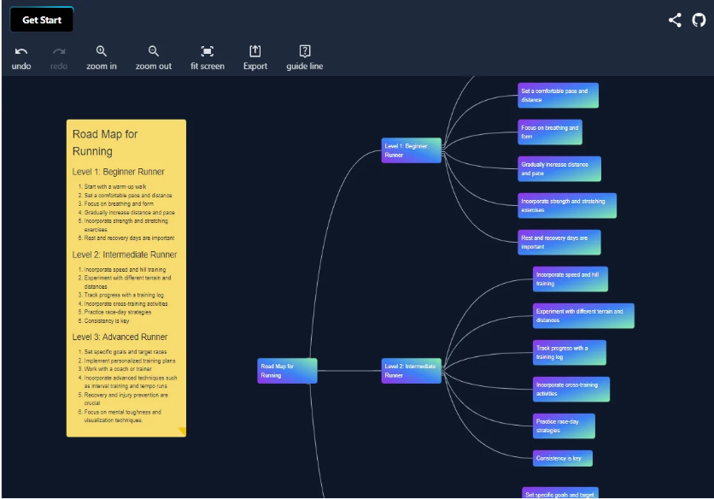
Task: Select 'Practice race-day strategies' node
Action: [564, 426]
